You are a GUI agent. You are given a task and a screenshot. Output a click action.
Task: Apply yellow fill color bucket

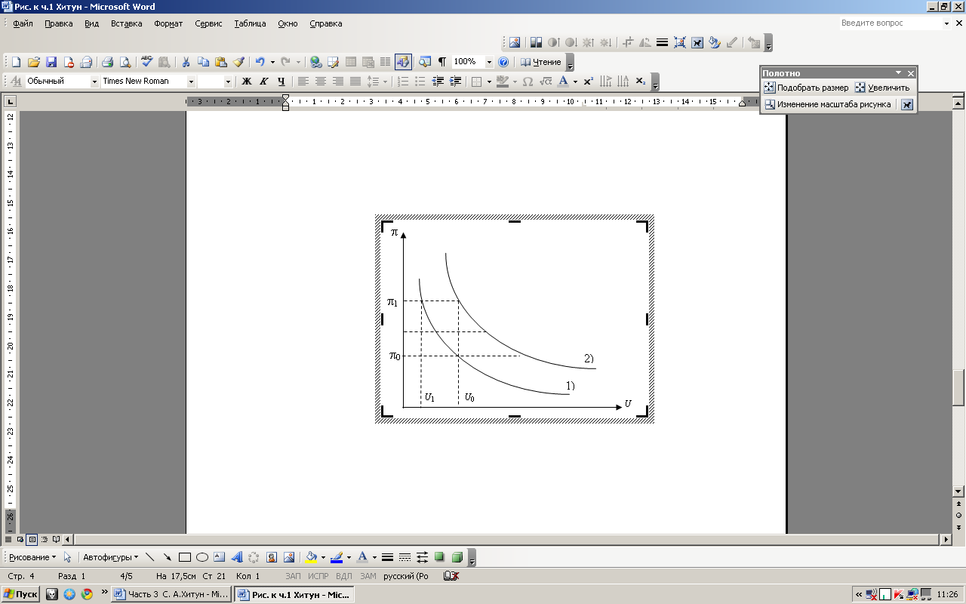coord(311,557)
